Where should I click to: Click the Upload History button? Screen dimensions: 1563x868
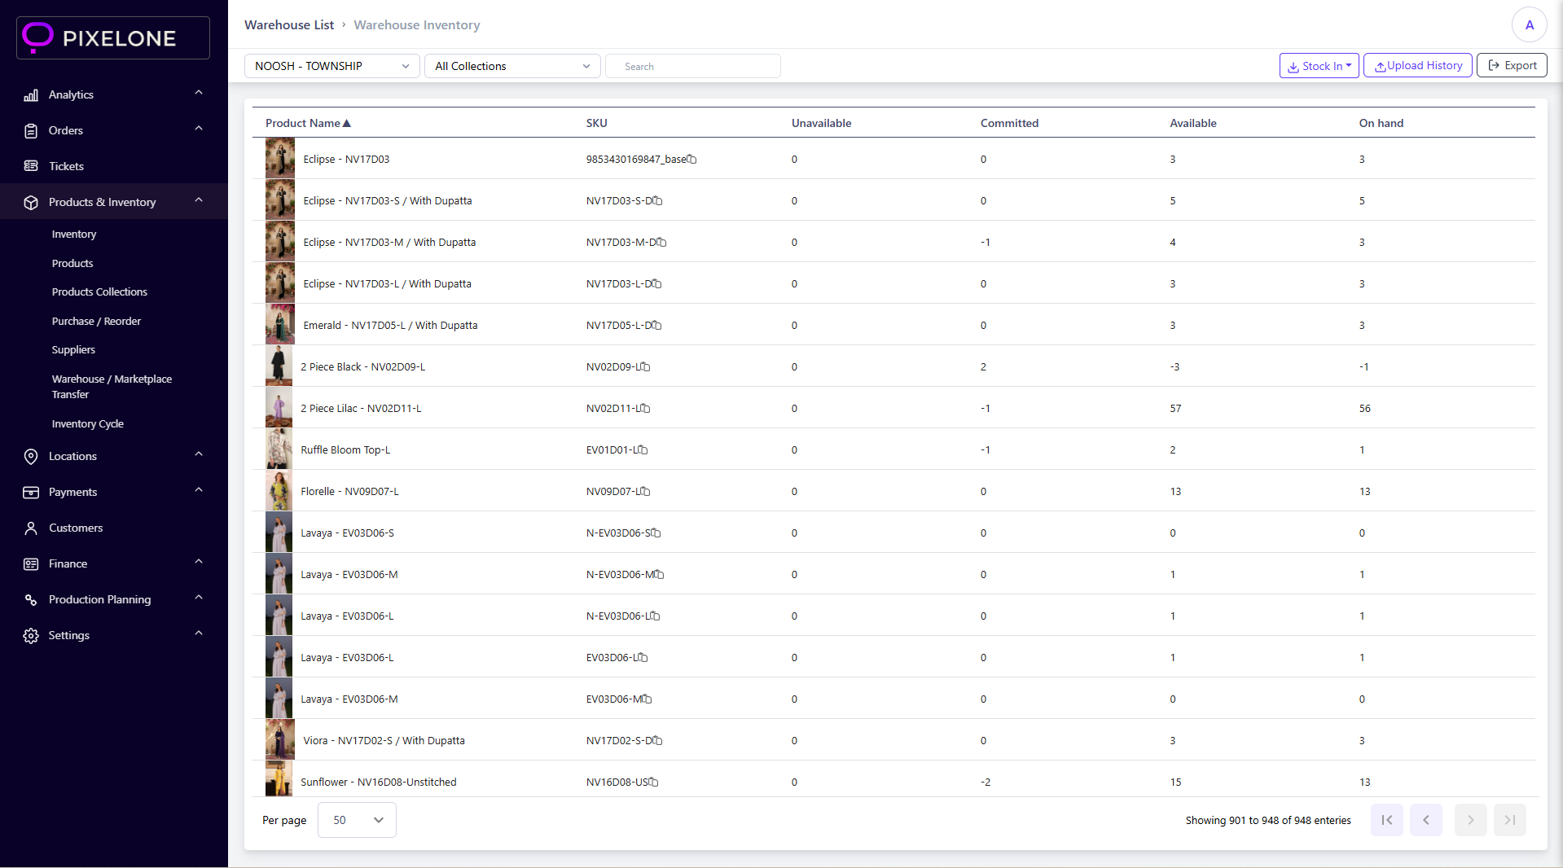pyautogui.click(x=1417, y=65)
